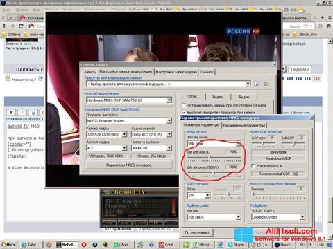Select the Видео tab
This screenshot has height=249, width=333.
218,97
